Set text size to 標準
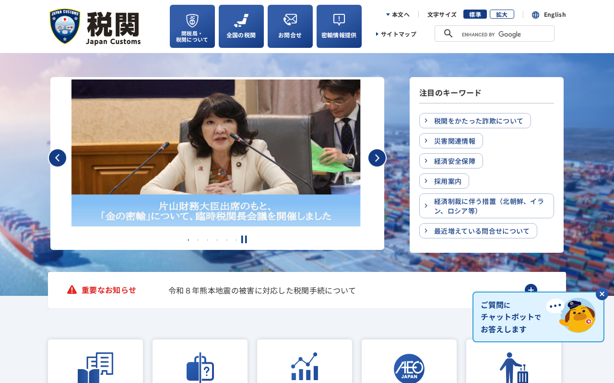This screenshot has height=383, width=614. [475, 14]
